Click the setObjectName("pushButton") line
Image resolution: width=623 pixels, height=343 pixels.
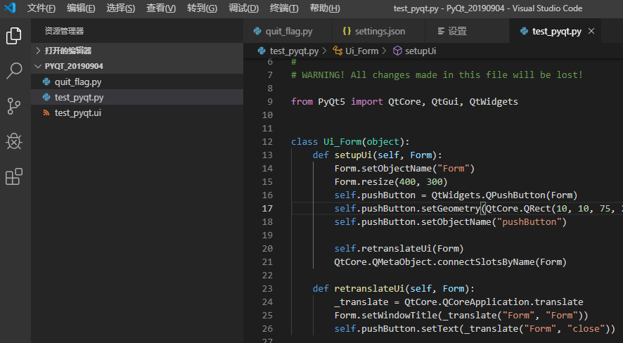[450, 222]
